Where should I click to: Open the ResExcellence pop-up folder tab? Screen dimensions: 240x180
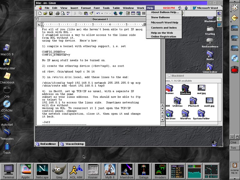[x=46, y=144]
